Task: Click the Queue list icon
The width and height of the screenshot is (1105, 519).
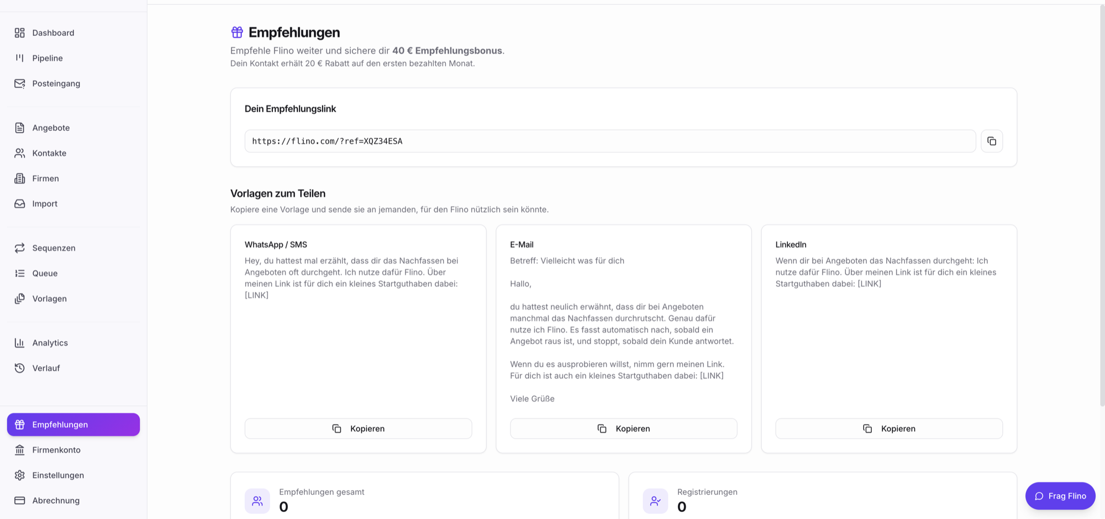Action: click(x=20, y=273)
